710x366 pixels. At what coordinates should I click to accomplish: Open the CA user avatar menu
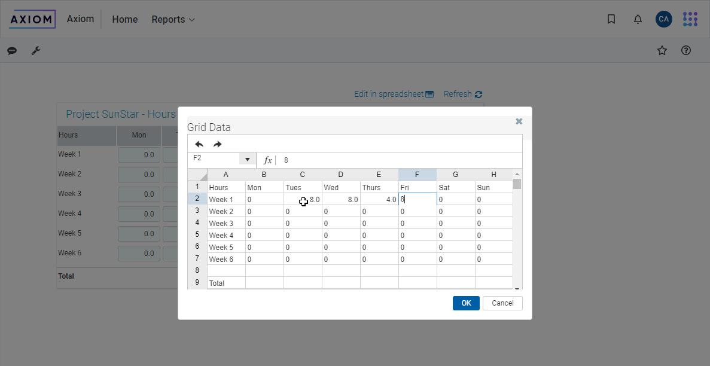[663, 19]
